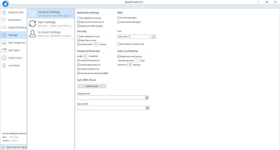The height and width of the screenshot is (150, 280).
Task: Toggle Include uppercase (A-Z)
Action: point(78,65)
